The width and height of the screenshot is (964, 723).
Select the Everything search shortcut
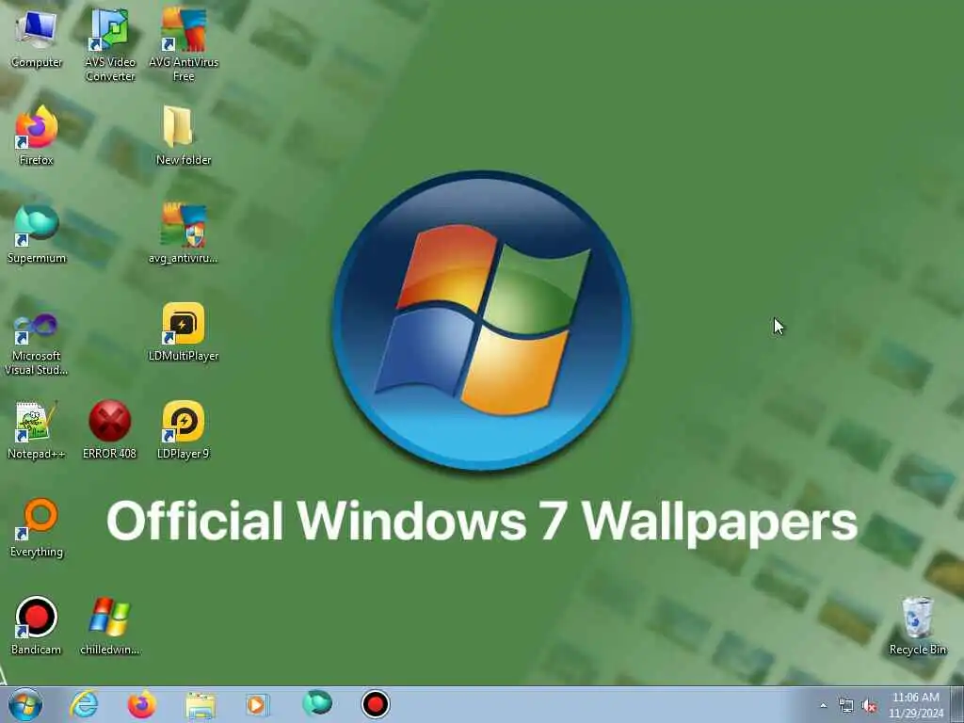37,527
